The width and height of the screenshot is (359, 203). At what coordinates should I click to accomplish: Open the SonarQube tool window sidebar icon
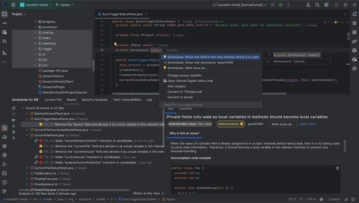coord(4,128)
